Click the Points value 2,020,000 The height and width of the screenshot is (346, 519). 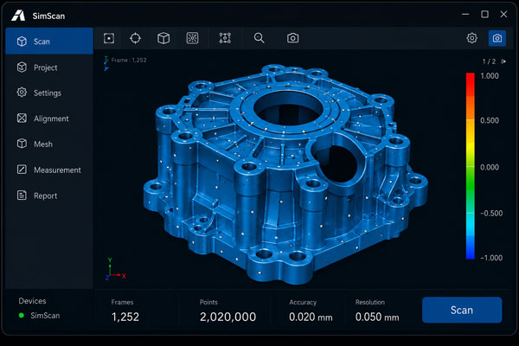pyautogui.click(x=227, y=317)
